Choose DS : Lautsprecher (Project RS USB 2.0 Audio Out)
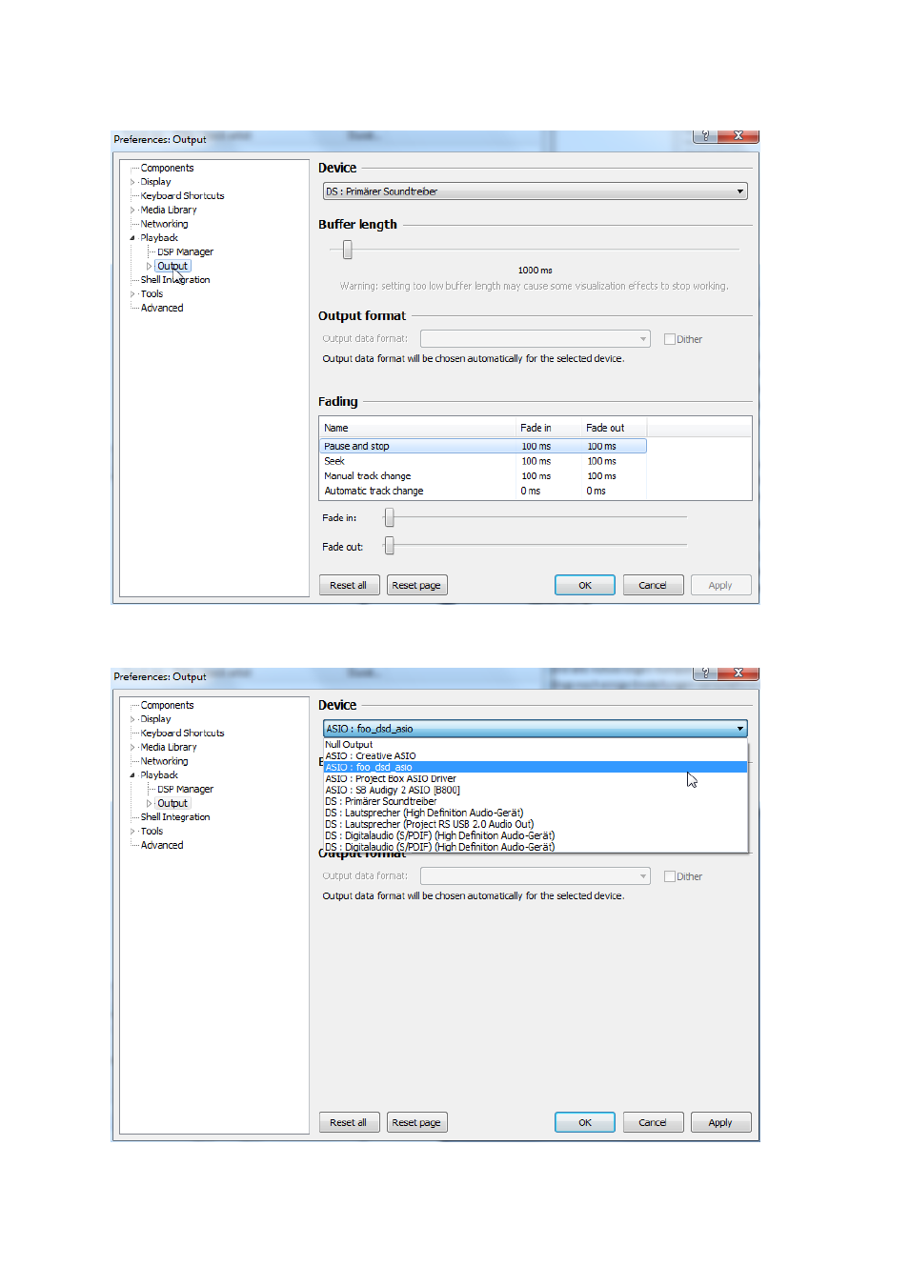The width and height of the screenshot is (910, 1286). pyautogui.click(x=536, y=825)
